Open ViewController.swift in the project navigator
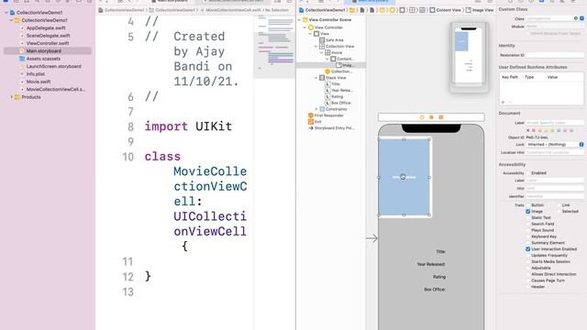The image size is (587, 330). click(x=48, y=43)
